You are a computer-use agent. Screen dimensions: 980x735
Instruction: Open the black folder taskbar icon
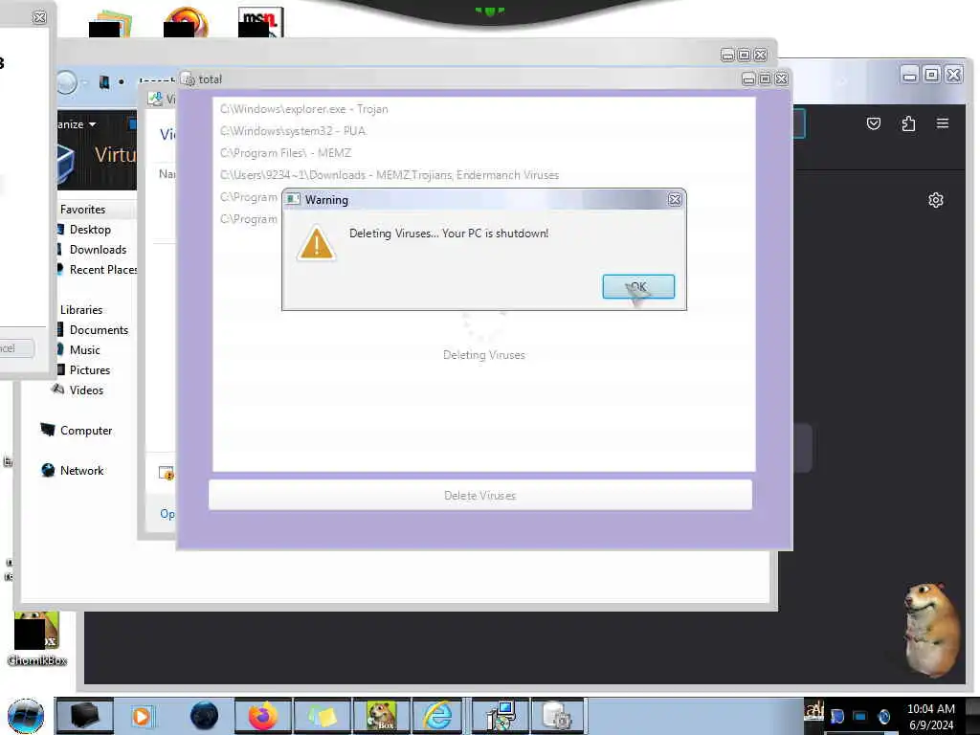84,715
